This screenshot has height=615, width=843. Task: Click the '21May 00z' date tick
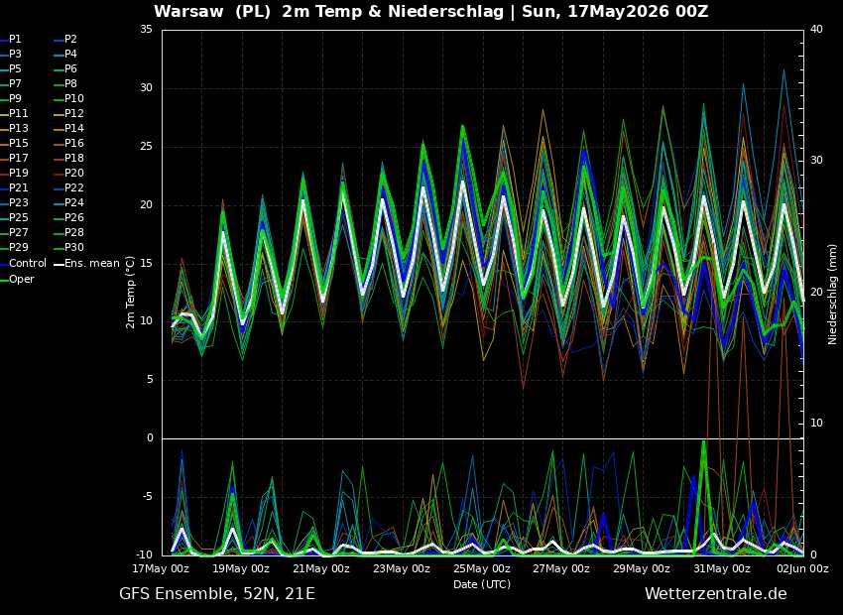[x=322, y=568]
